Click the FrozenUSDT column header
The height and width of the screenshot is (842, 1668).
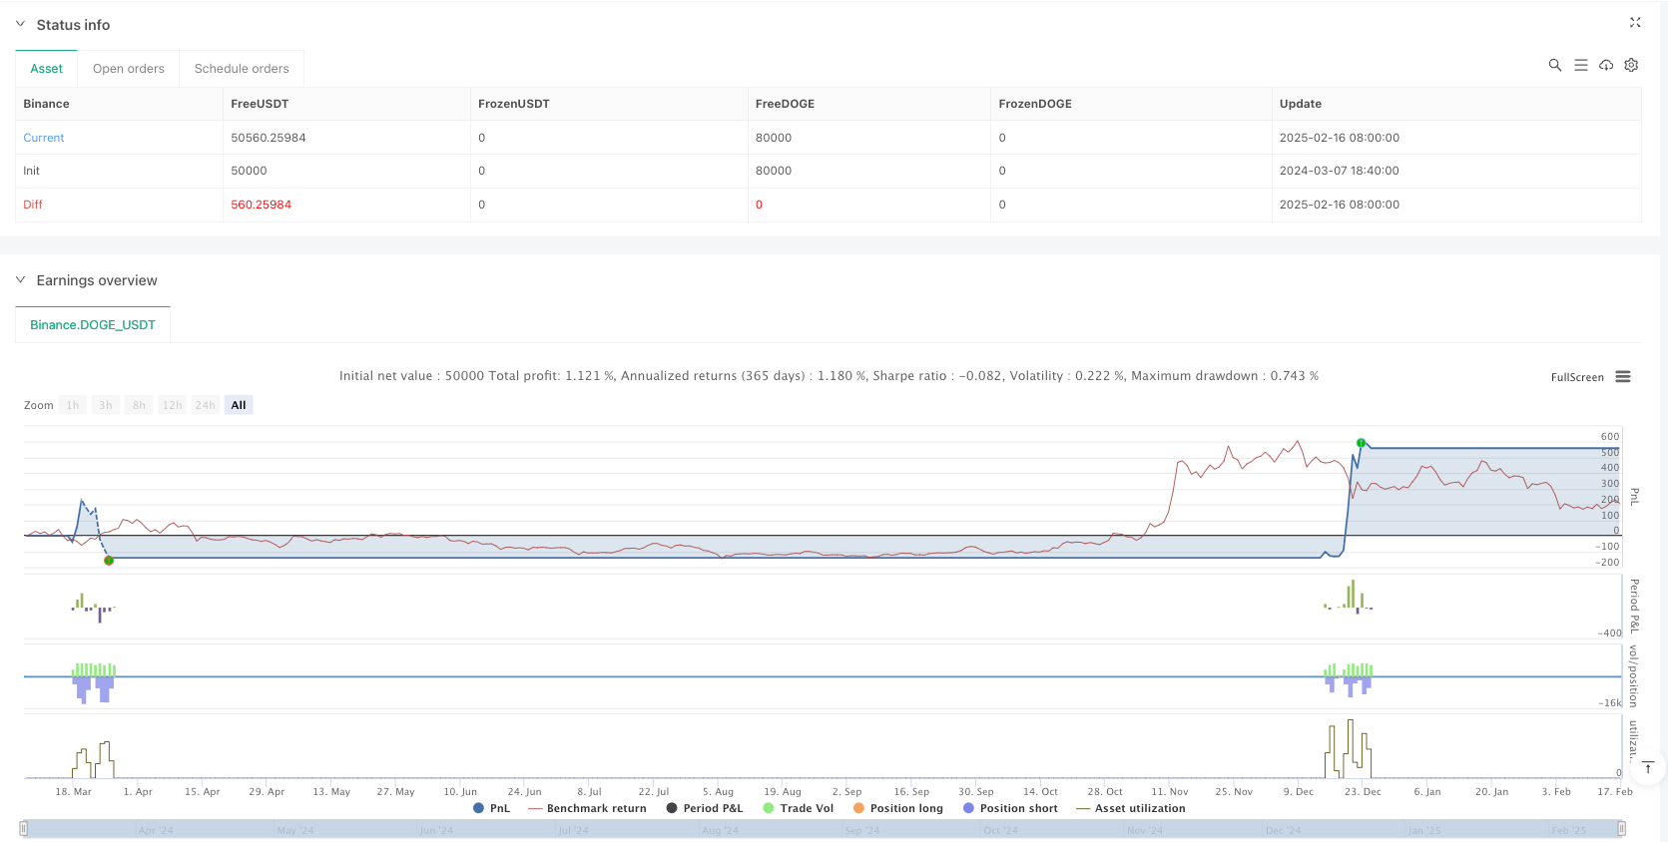click(x=514, y=104)
